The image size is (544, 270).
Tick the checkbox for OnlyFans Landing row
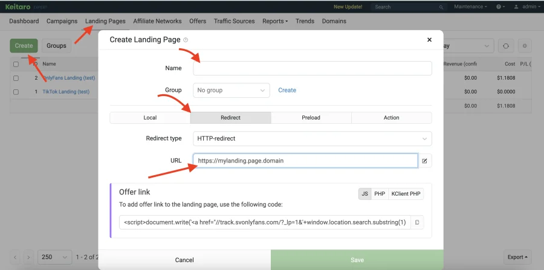(16, 78)
